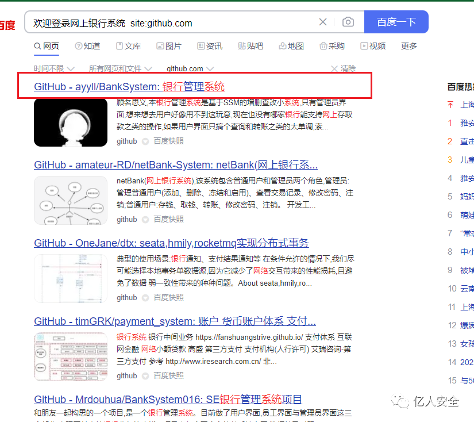Click the github source under OneJane/dtx
The width and height of the screenshot is (474, 422).
tap(127, 297)
